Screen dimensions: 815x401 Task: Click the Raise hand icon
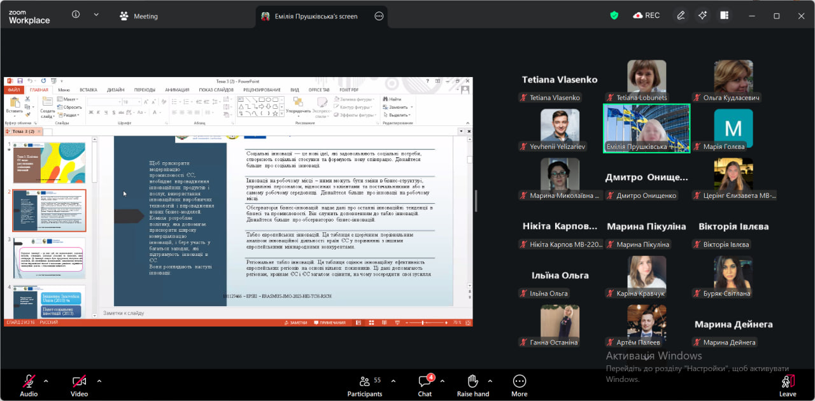(x=472, y=384)
